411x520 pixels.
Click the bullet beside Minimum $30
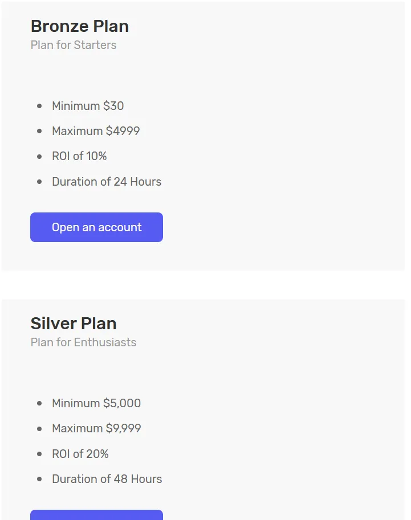pyautogui.click(x=39, y=106)
